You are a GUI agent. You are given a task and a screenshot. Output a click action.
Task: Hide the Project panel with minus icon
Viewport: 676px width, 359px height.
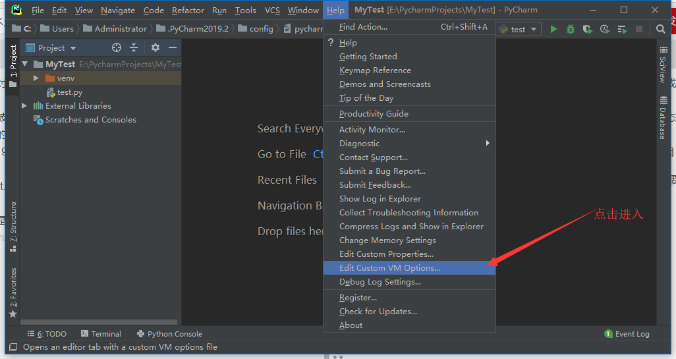[173, 47]
